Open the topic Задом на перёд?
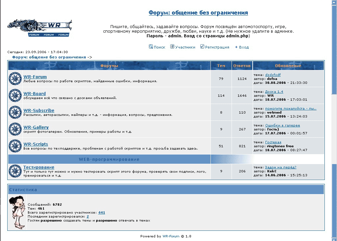337x241 pixels. pyautogui.click(x=281, y=167)
